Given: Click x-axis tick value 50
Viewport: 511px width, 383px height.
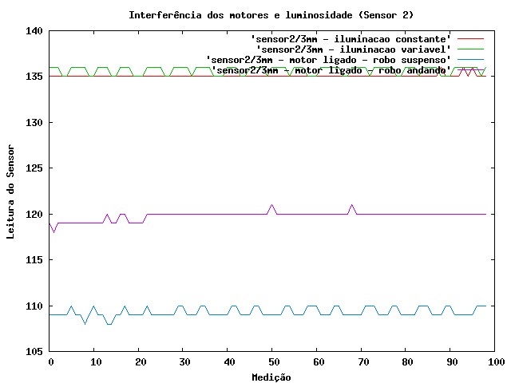Looking at the screenshot, I should click(x=274, y=362).
